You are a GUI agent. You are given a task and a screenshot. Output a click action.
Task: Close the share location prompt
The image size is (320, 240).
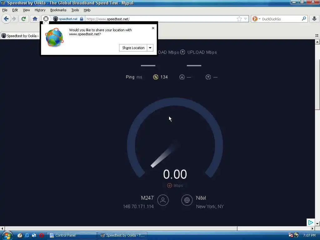coord(153,28)
